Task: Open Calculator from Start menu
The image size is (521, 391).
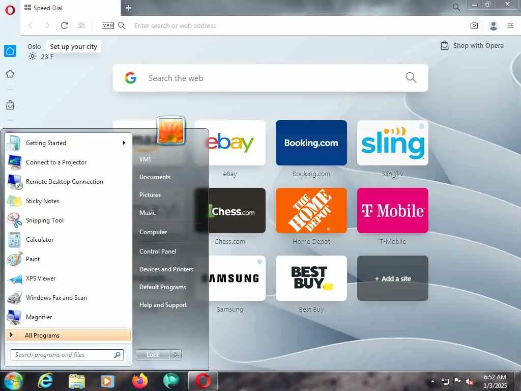Action: click(x=68, y=240)
